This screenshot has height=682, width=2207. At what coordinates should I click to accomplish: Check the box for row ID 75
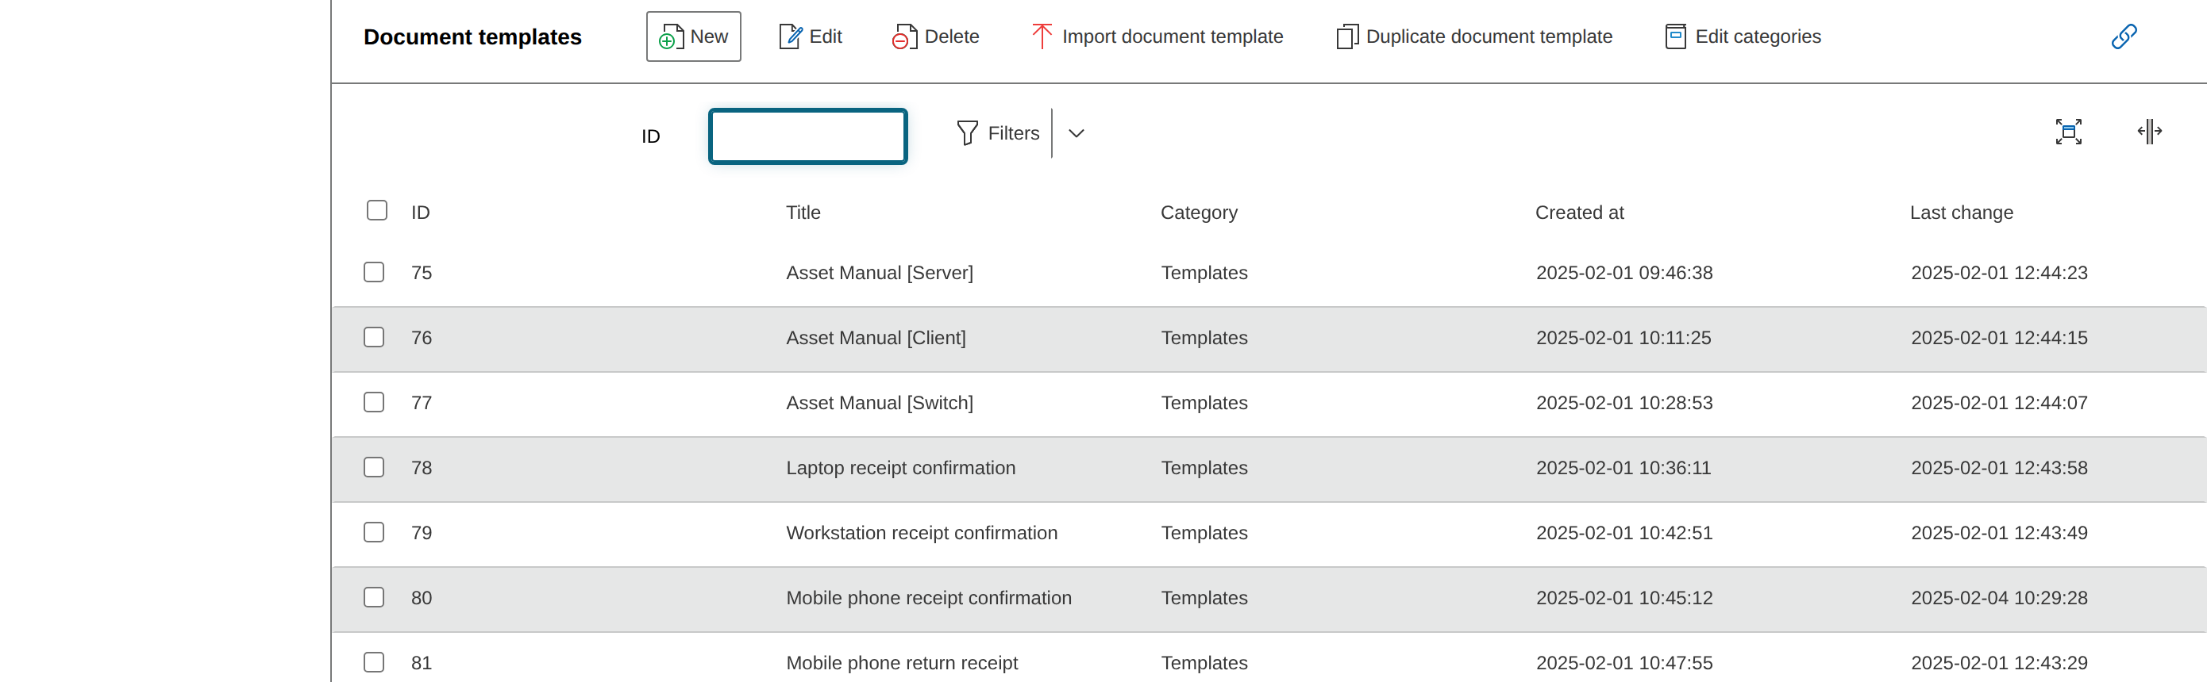click(374, 272)
